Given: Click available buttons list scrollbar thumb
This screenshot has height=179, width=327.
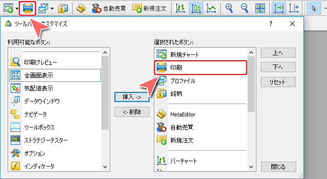Looking at the screenshot, I should pyautogui.click(x=105, y=93).
